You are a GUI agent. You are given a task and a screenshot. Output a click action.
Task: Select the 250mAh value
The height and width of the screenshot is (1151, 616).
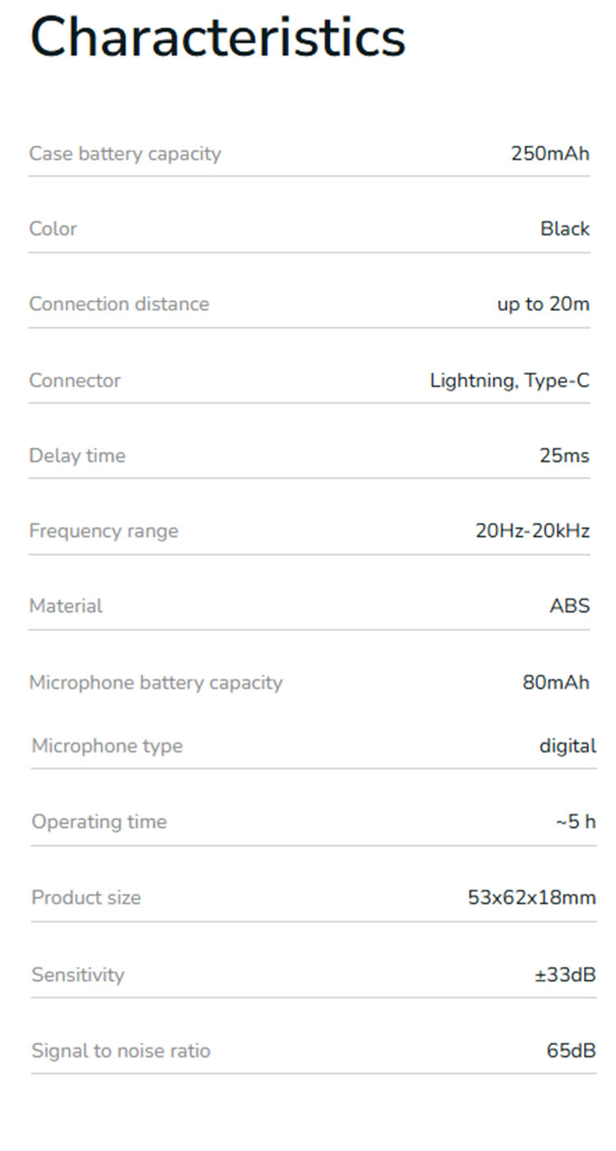[x=549, y=154]
